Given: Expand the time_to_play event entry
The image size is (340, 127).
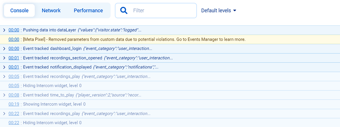Looking at the screenshot, I should 4,95.
